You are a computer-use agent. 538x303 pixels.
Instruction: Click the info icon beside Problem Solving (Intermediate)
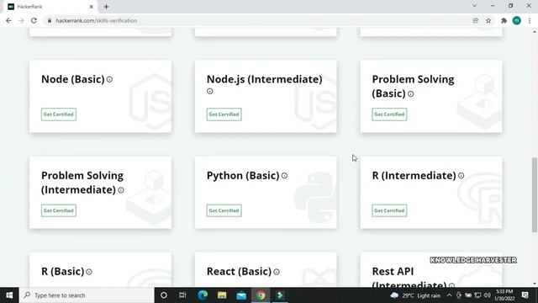121,190
